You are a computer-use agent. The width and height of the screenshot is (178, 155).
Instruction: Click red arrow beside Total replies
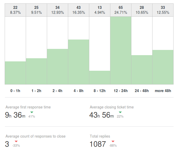tap(113, 141)
